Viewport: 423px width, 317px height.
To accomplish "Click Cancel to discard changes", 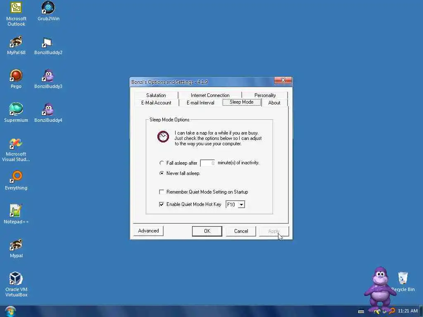I will pos(241,231).
